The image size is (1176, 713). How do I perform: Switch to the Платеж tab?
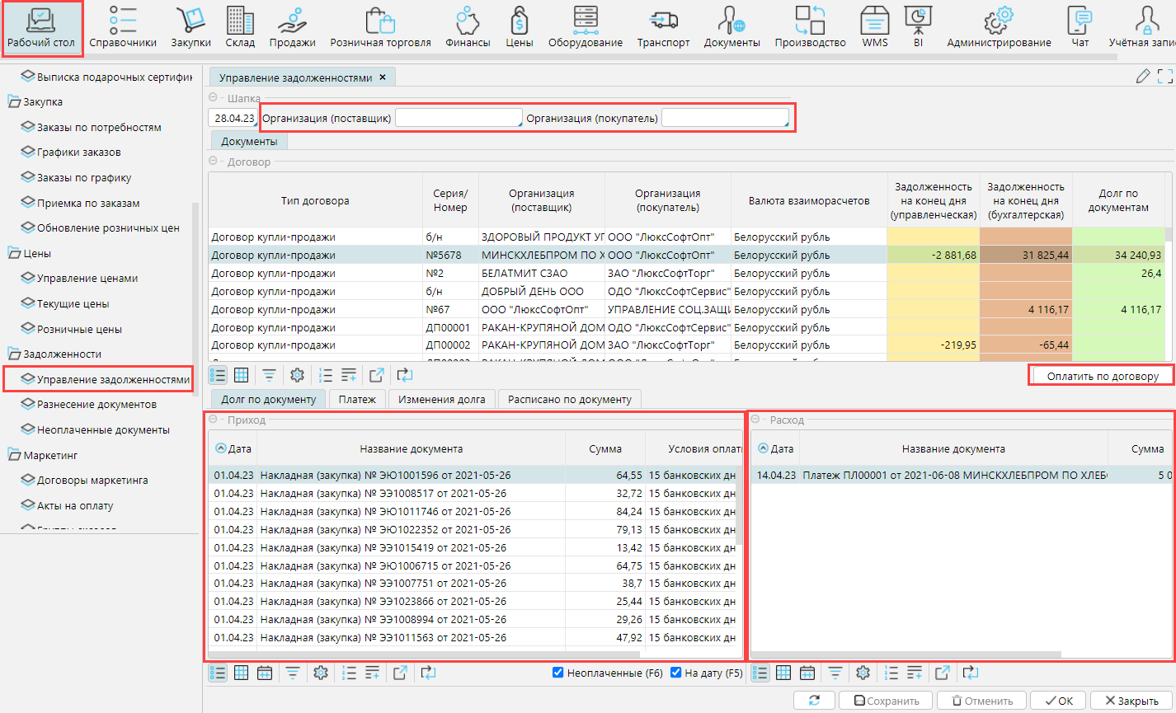coord(357,400)
